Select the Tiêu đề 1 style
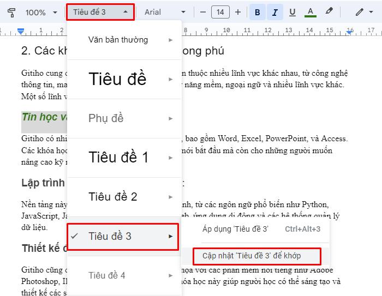The image size is (382, 296). [x=118, y=157]
